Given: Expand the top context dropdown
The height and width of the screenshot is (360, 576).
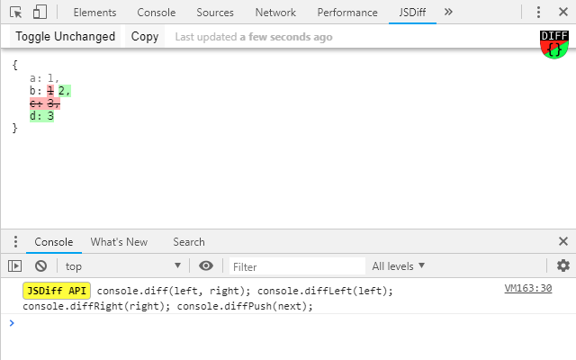Looking at the screenshot, I should pos(123,266).
